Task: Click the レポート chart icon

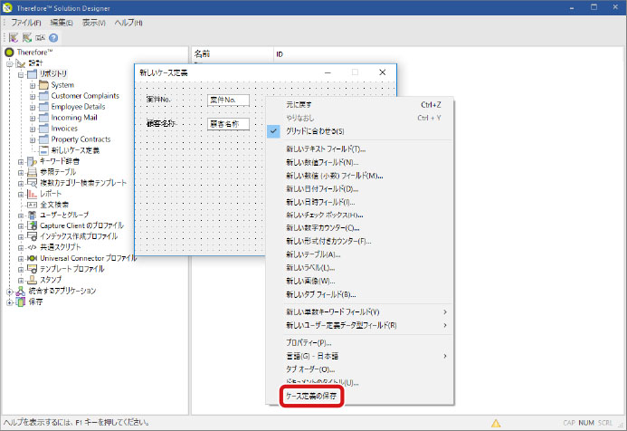Action: pos(31,193)
